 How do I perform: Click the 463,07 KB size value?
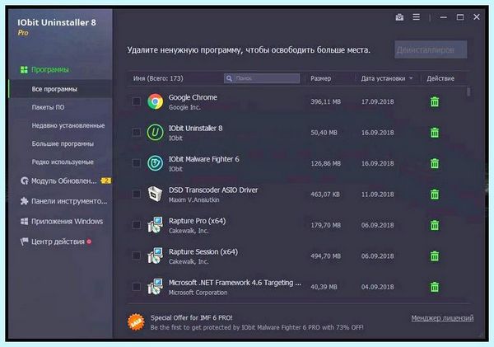pos(325,195)
